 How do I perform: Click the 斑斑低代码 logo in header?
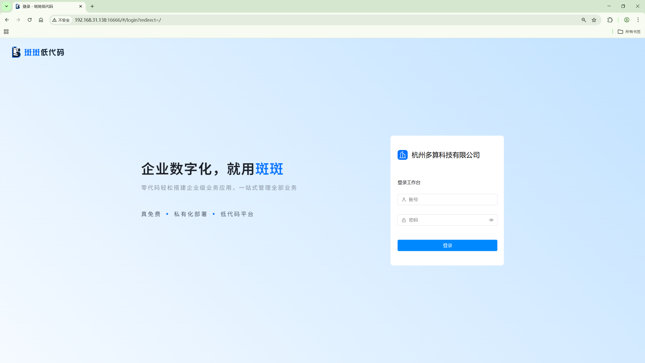[38, 52]
